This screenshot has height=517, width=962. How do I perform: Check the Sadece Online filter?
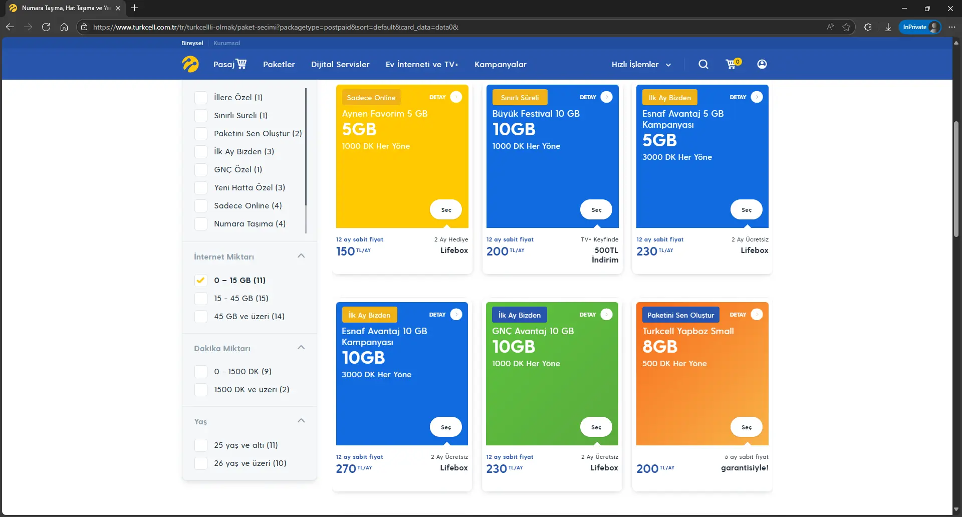pos(201,206)
